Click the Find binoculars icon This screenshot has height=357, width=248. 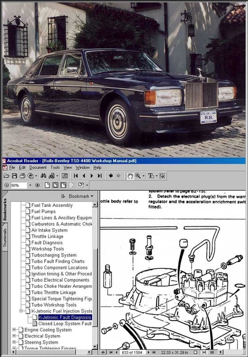tap(44, 176)
